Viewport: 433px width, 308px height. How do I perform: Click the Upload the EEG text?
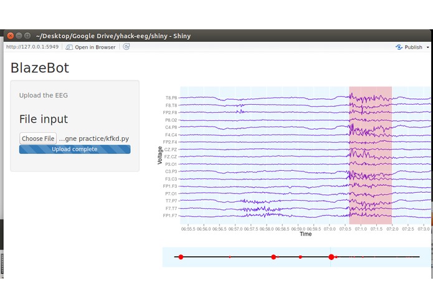(44, 95)
